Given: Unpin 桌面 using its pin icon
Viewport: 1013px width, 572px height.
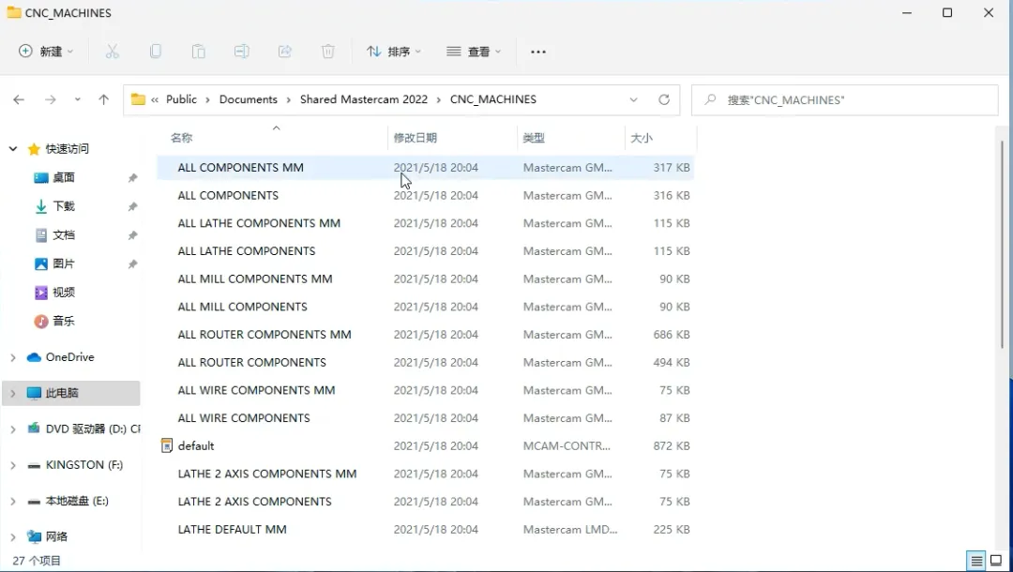Looking at the screenshot, I should (132, 177).
